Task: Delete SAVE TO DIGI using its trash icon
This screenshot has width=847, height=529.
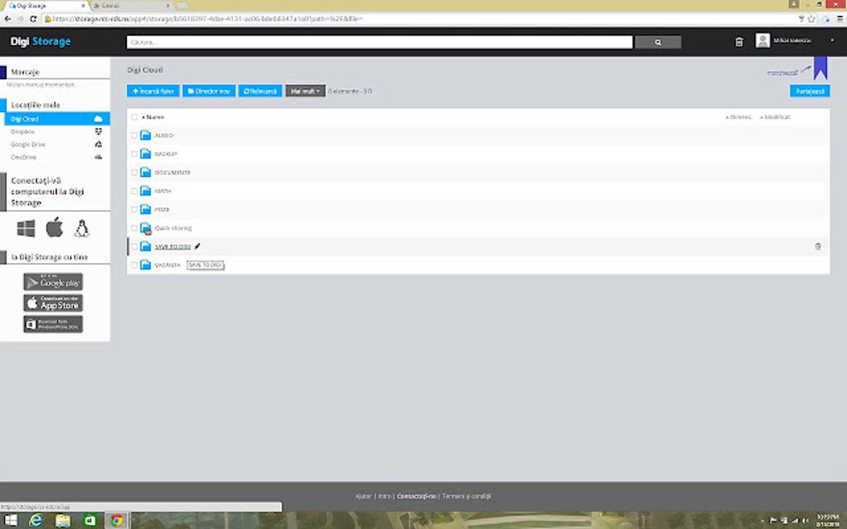Action: pos(817,246)
